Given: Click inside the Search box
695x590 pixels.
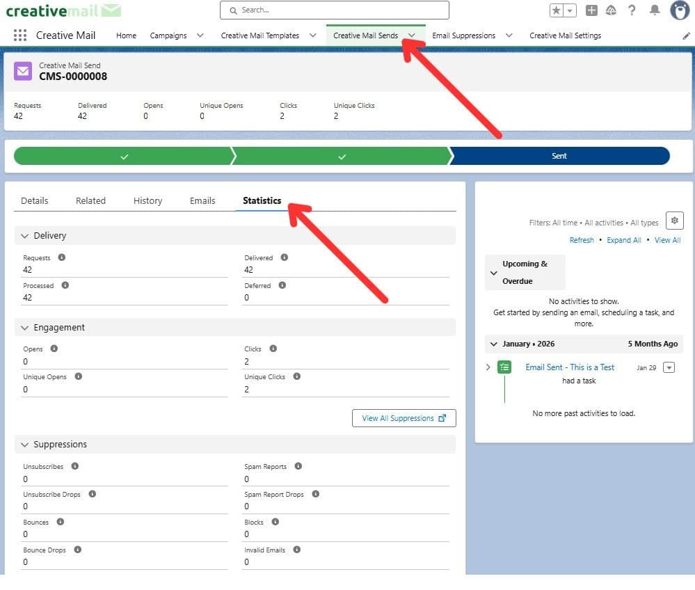Looking at the screenshot, I should 334,10.
